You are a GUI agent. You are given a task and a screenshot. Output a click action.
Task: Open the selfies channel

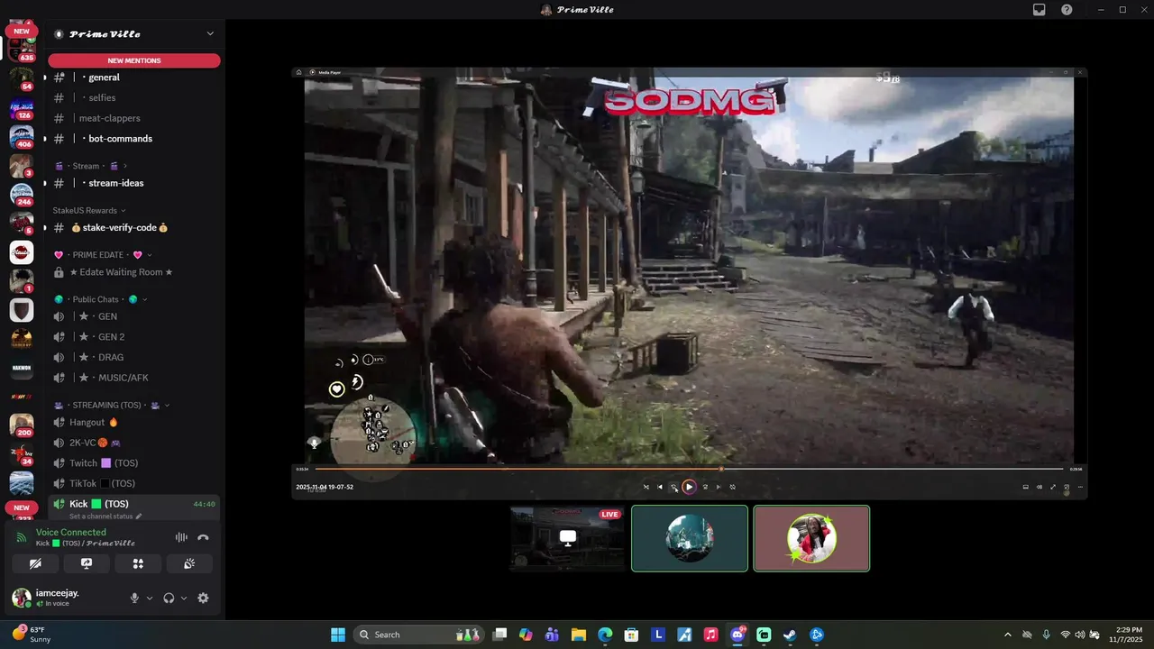pyautogui.click(x=134, y=97)
